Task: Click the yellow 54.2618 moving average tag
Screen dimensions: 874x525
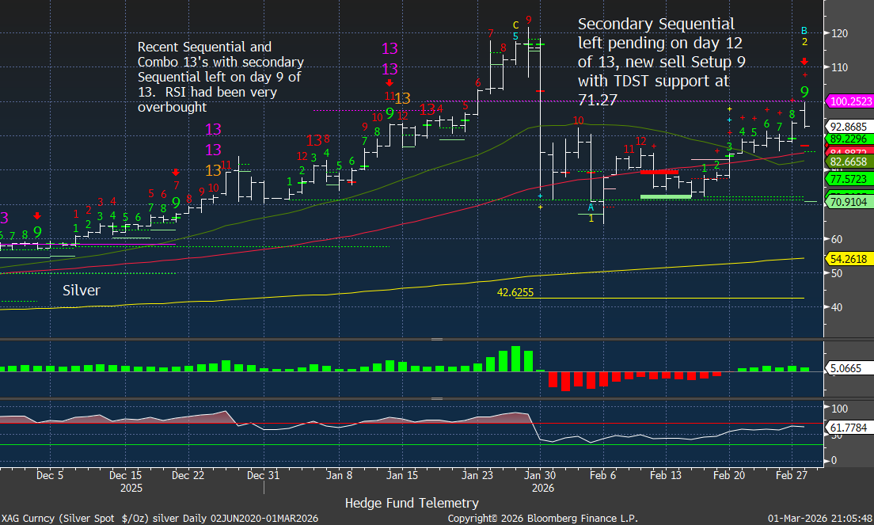Action: point(849,259)
